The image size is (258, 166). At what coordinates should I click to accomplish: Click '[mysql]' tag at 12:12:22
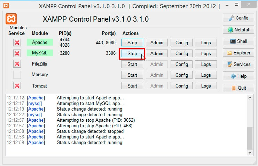point(34,115)
